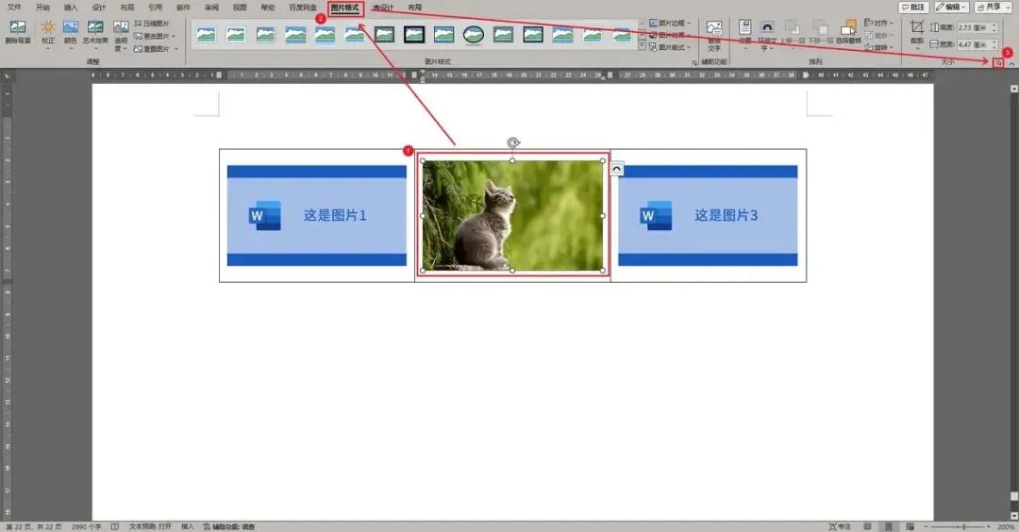
Task: Open 替换文字 (Alt Text) pane
Action: coord(714,37)
